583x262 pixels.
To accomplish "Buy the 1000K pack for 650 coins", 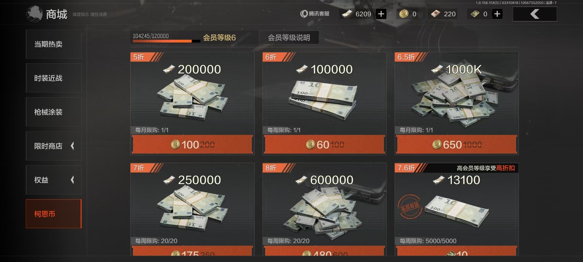I will point(457,144).
